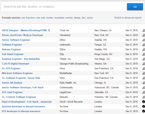The height and width of the screenshot is (114, 145).
Task: Select the 'MediaRadar' company cell
Action: click(66, 73)
